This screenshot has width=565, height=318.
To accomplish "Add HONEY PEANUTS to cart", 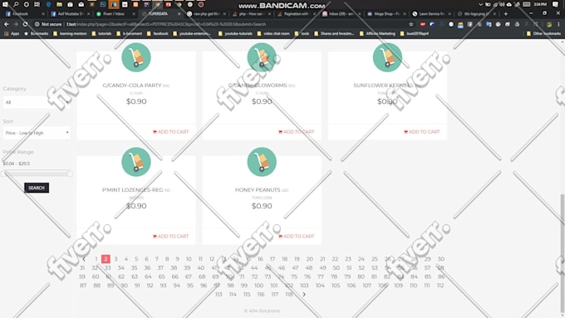I will tap(296, 237).
